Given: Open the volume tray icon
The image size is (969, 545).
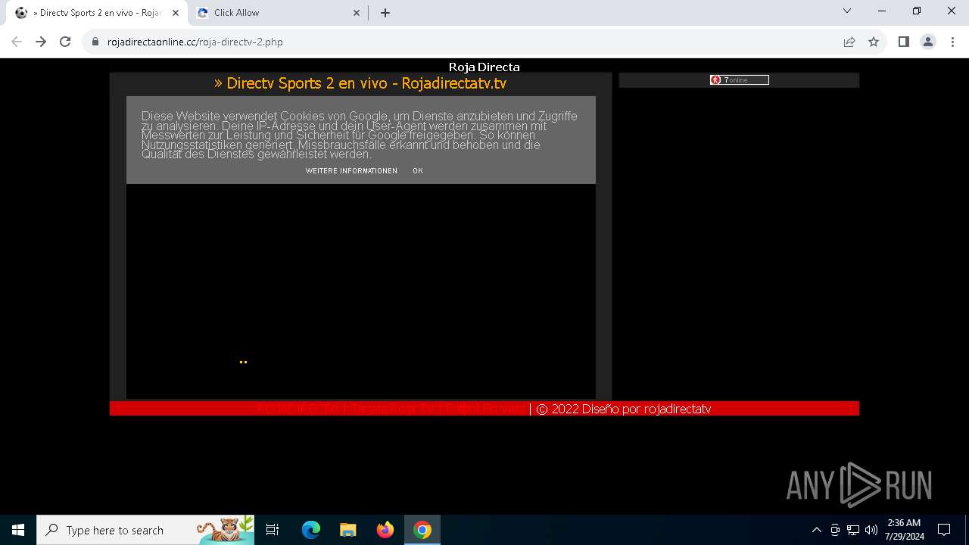Looking at the screenshot, I should [871, 530].
